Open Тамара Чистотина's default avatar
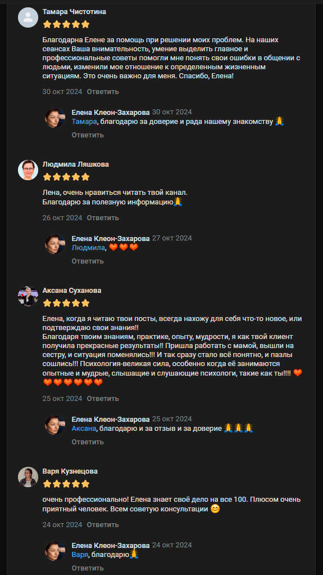323x575 pixels. point(28,17)
